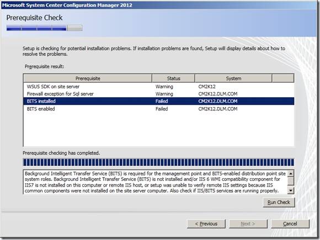Click the BITS description text box
This screenshot has height=240, width=320.
click(155, 182)
